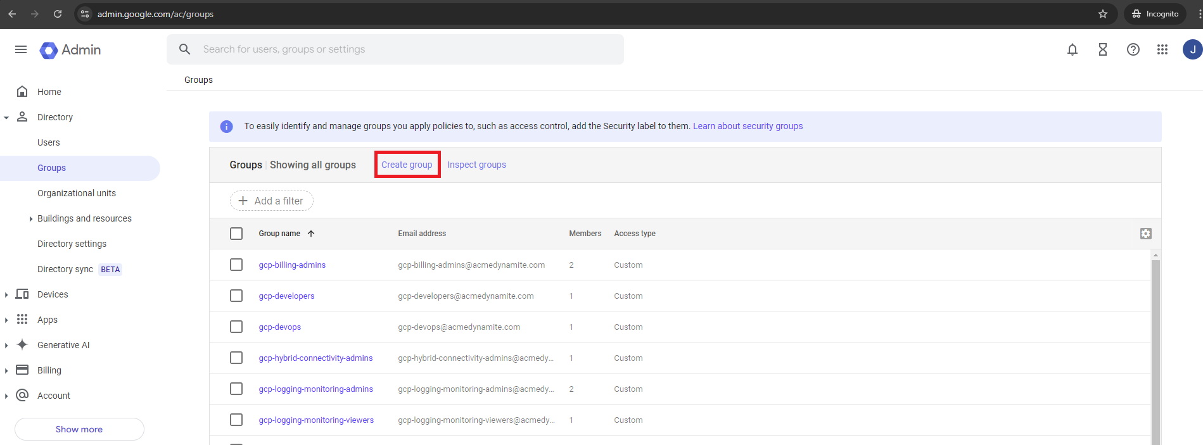Open the main hamburger menu
Image resolution: width=1203 pixels, height=445 pixels.
pos(21,49)
